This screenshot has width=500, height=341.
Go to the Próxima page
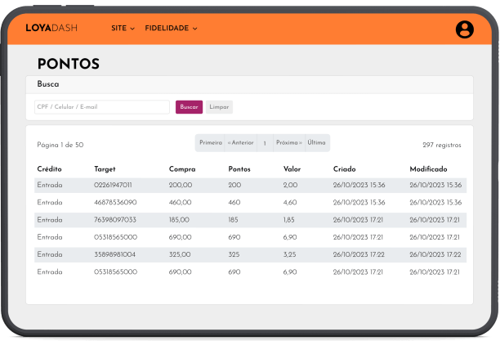[288, 143]
